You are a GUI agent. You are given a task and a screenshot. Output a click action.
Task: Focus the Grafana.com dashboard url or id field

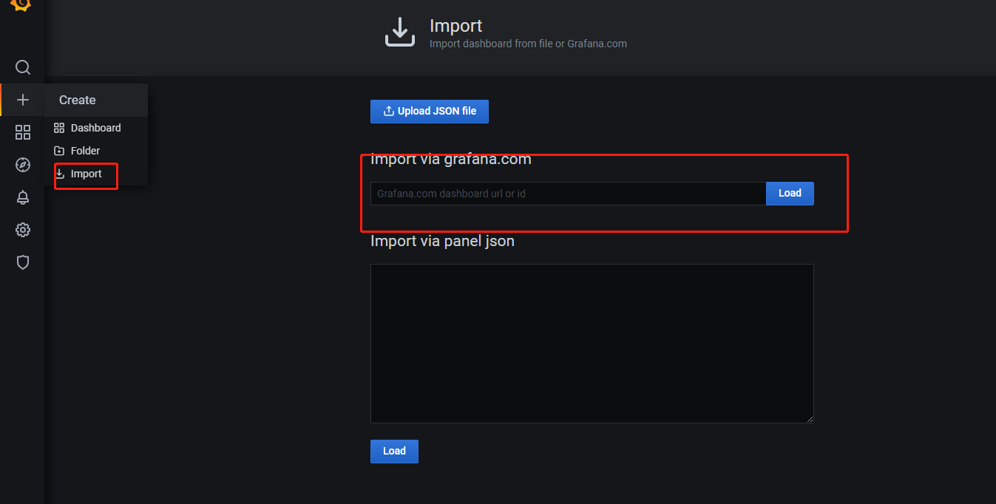568,194
